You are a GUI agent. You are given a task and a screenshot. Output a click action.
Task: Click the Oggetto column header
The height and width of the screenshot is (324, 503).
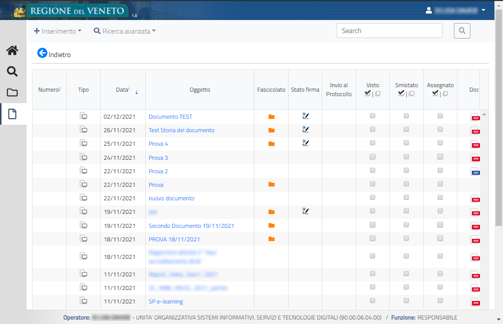pyautogui.click(x=200, y=90)
